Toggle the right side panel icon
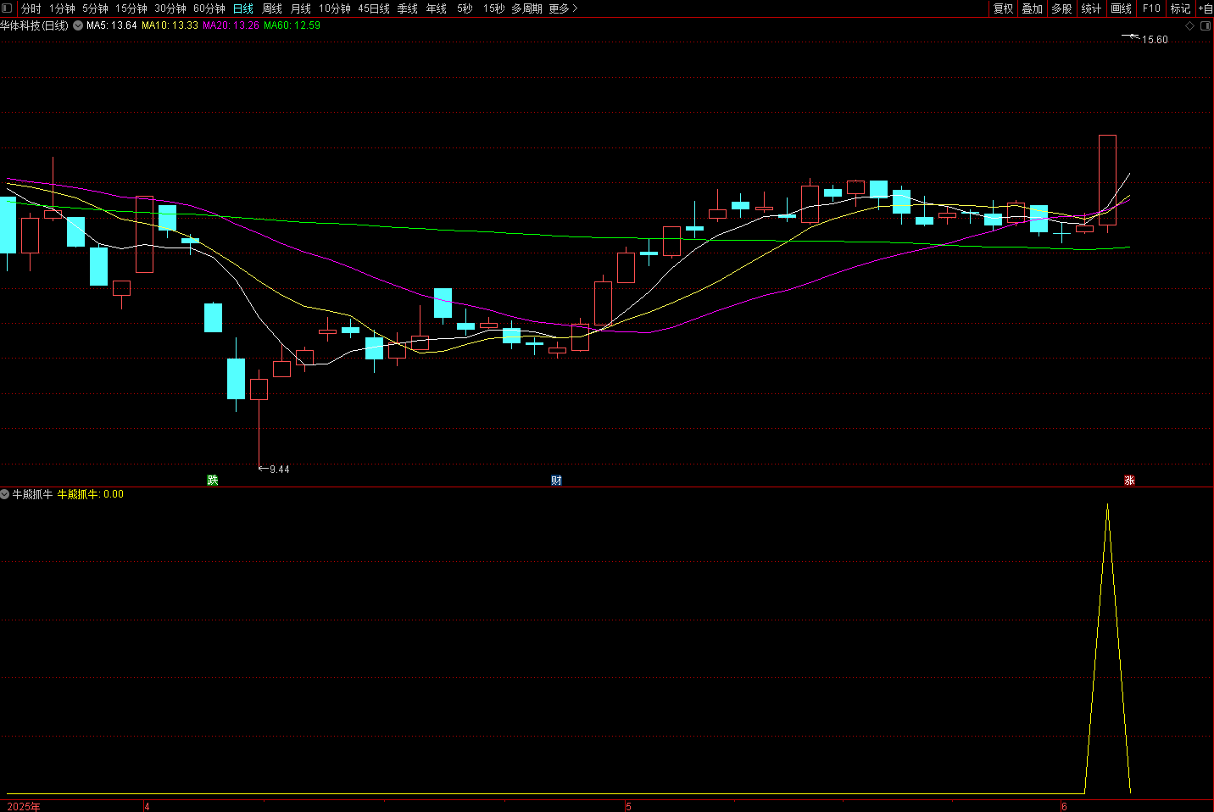1214x812 pixels. (x=1205, y=26)
